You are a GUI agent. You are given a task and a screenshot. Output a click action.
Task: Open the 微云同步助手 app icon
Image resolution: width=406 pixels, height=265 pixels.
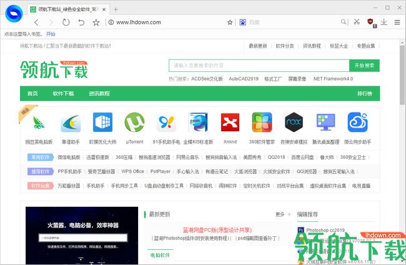coord(357,122)
